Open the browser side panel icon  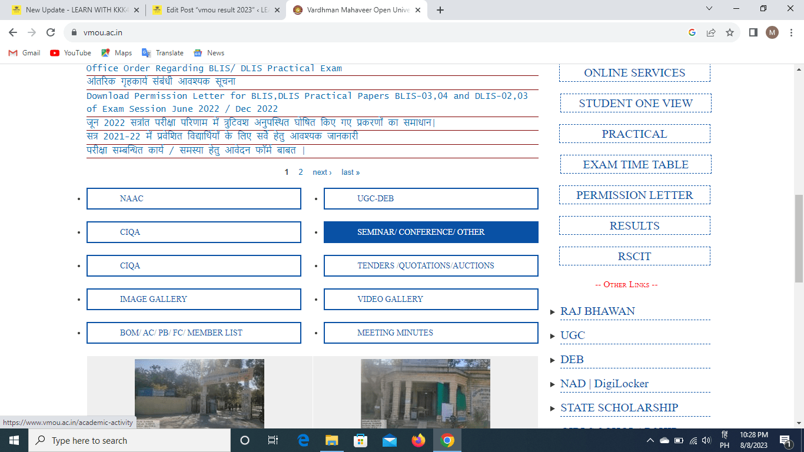click(x=753, y=33)
